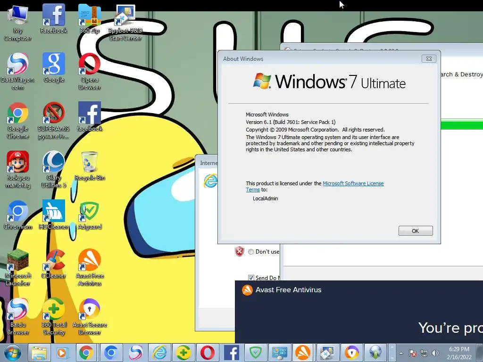This screenshot has width=483, height=362.
Task: Open the My Computer desktop icon
Action: 17,23
